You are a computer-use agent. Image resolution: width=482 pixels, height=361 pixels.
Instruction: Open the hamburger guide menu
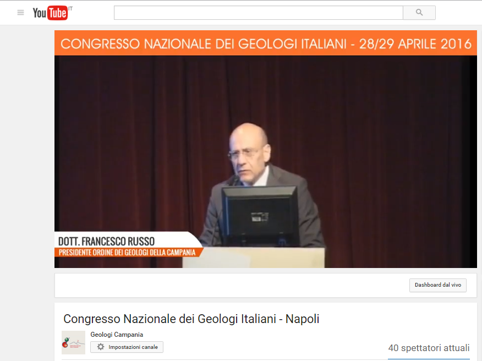coord(21,13)
